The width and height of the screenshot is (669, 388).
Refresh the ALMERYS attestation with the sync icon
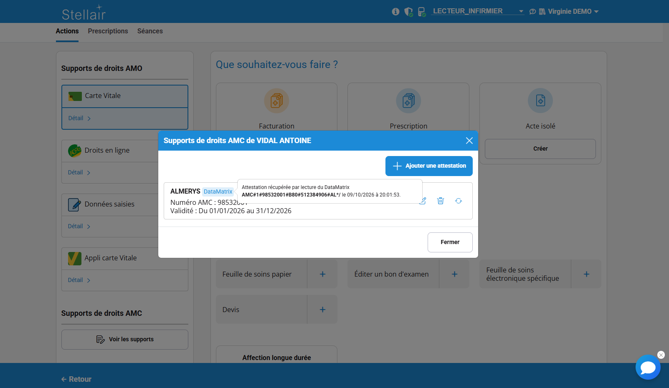click(x=459, y=201)
